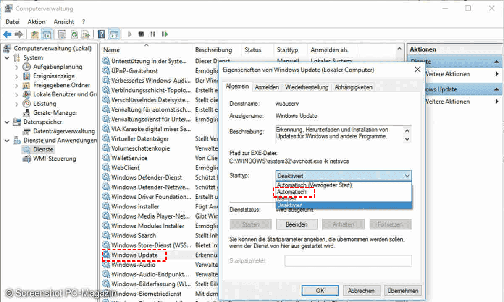Open the Aktion menu
This screenshot has width=504, height=302.
pyautogui.click(x=37, y=22)
